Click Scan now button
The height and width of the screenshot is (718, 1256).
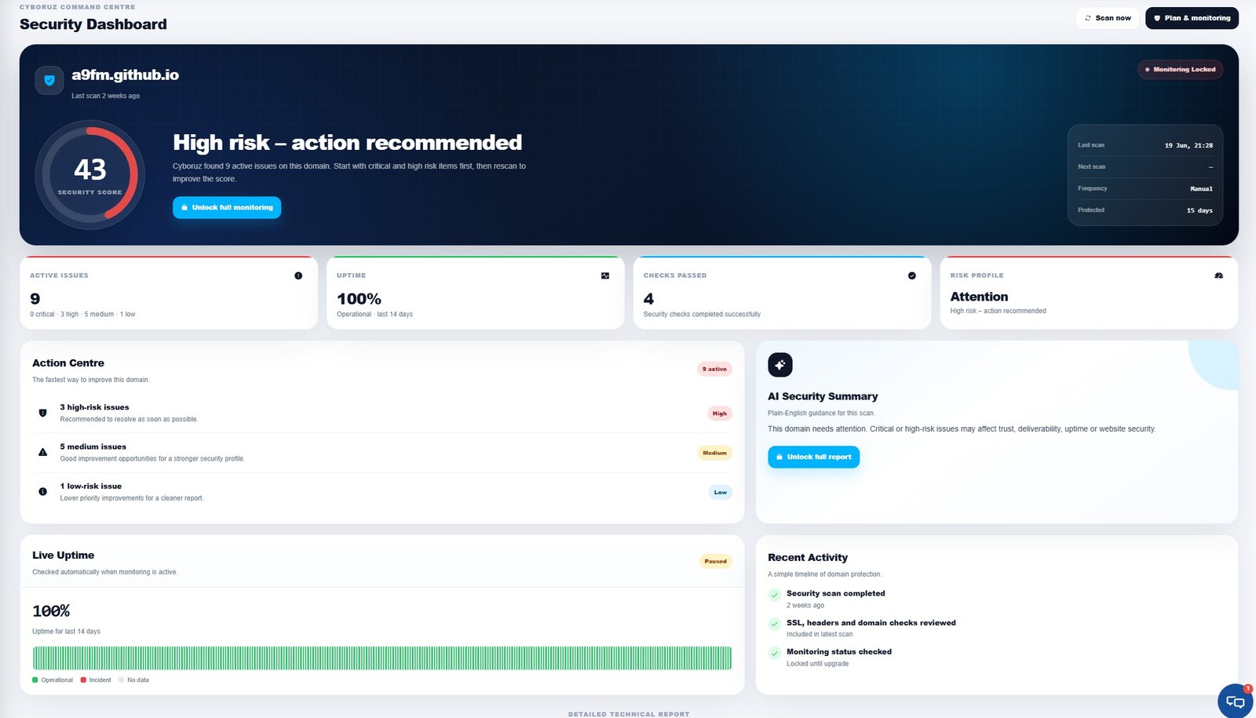click(x=1107, y=18)
